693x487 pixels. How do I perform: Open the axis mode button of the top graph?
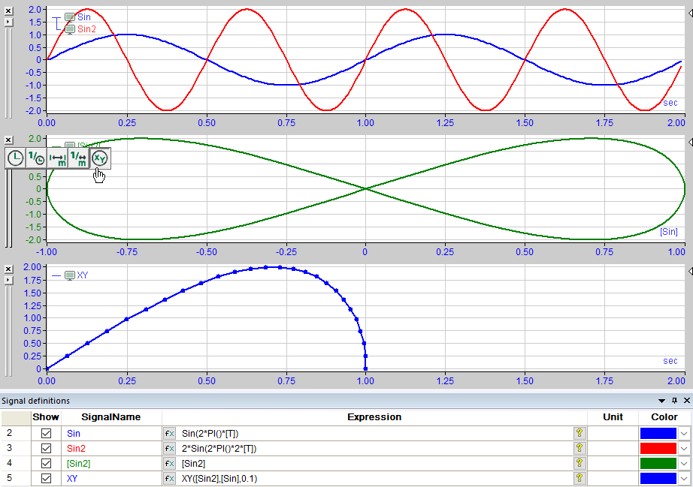pos(8,22)
